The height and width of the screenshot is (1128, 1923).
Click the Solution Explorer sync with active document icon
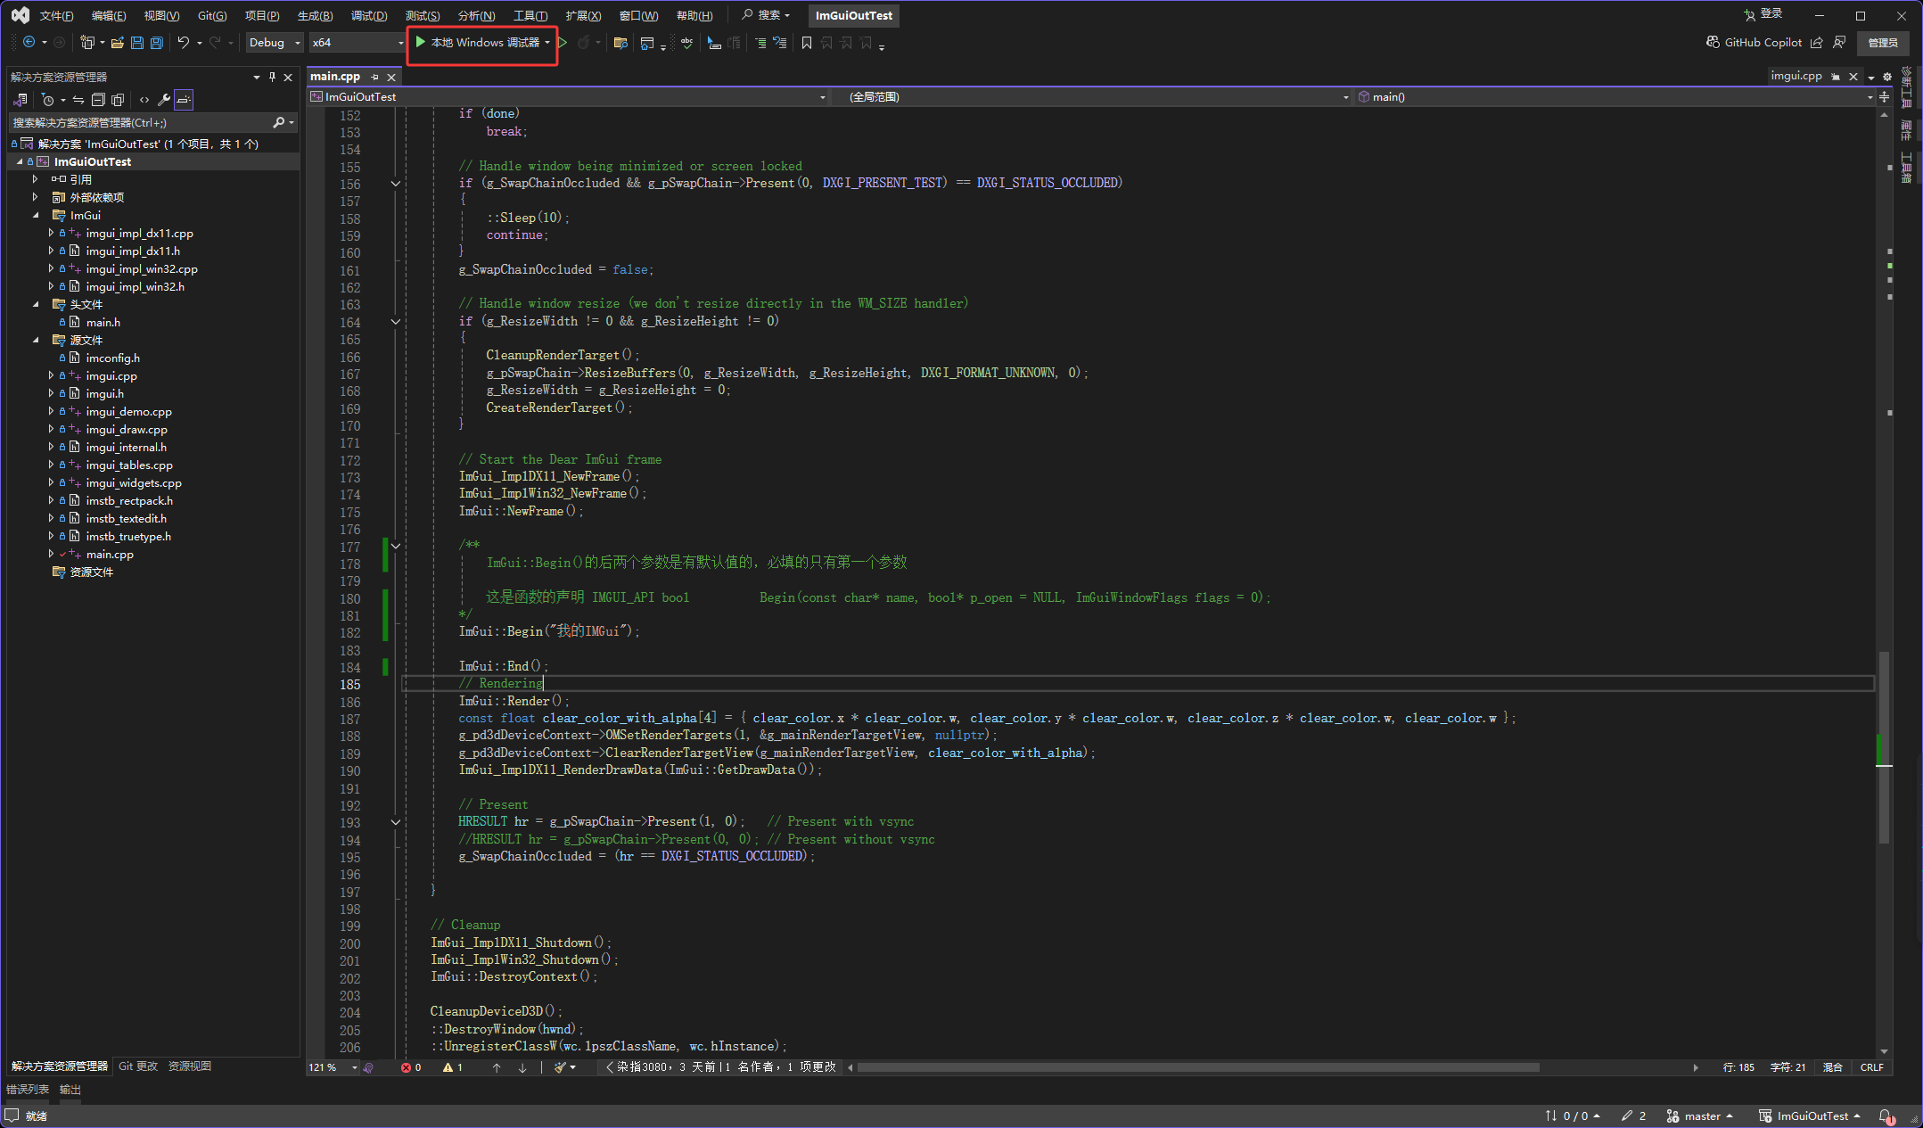coord(79,100)
